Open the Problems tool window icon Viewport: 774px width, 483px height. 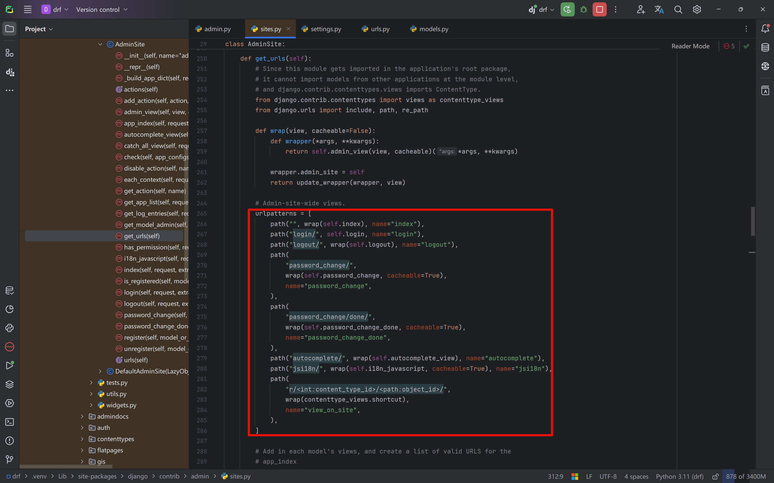tap(10, 441)
